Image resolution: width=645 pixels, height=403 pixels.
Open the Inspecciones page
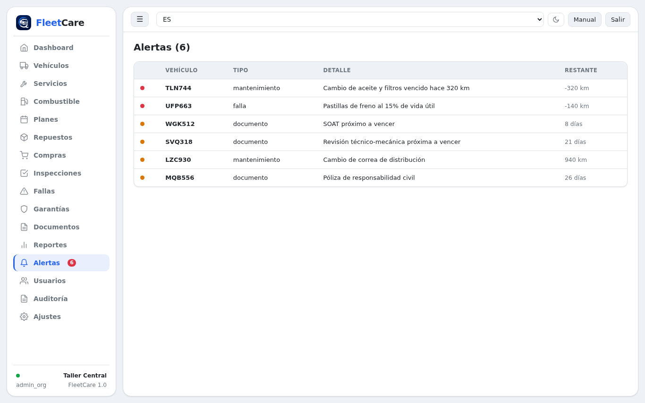point(61,173)
